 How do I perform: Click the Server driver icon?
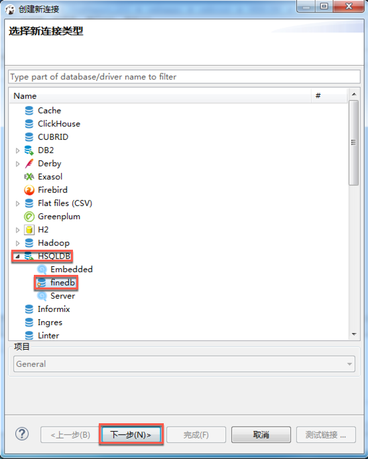click(x=42, y=296)
